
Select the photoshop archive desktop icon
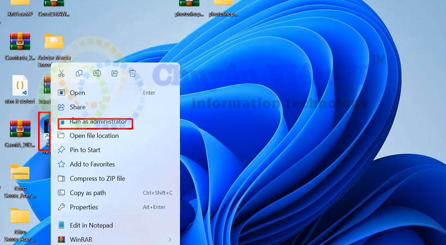click(x=189, y=8)
